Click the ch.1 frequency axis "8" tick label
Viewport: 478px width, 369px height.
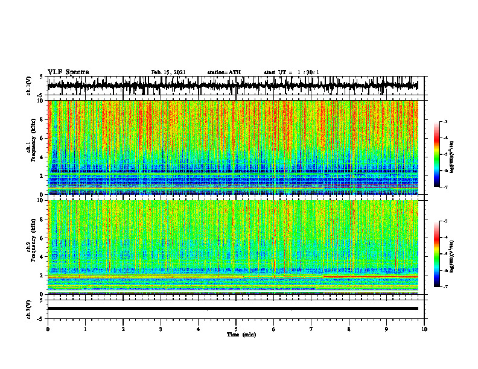[42, 119]
